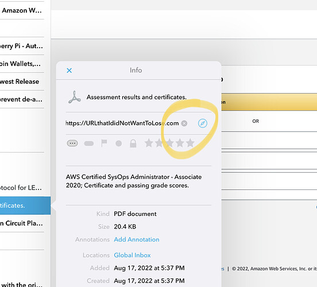Toggle the lock icon for the document
Image resolution: width=317 pixels, height=287 pixels.
tap(133, 143)
